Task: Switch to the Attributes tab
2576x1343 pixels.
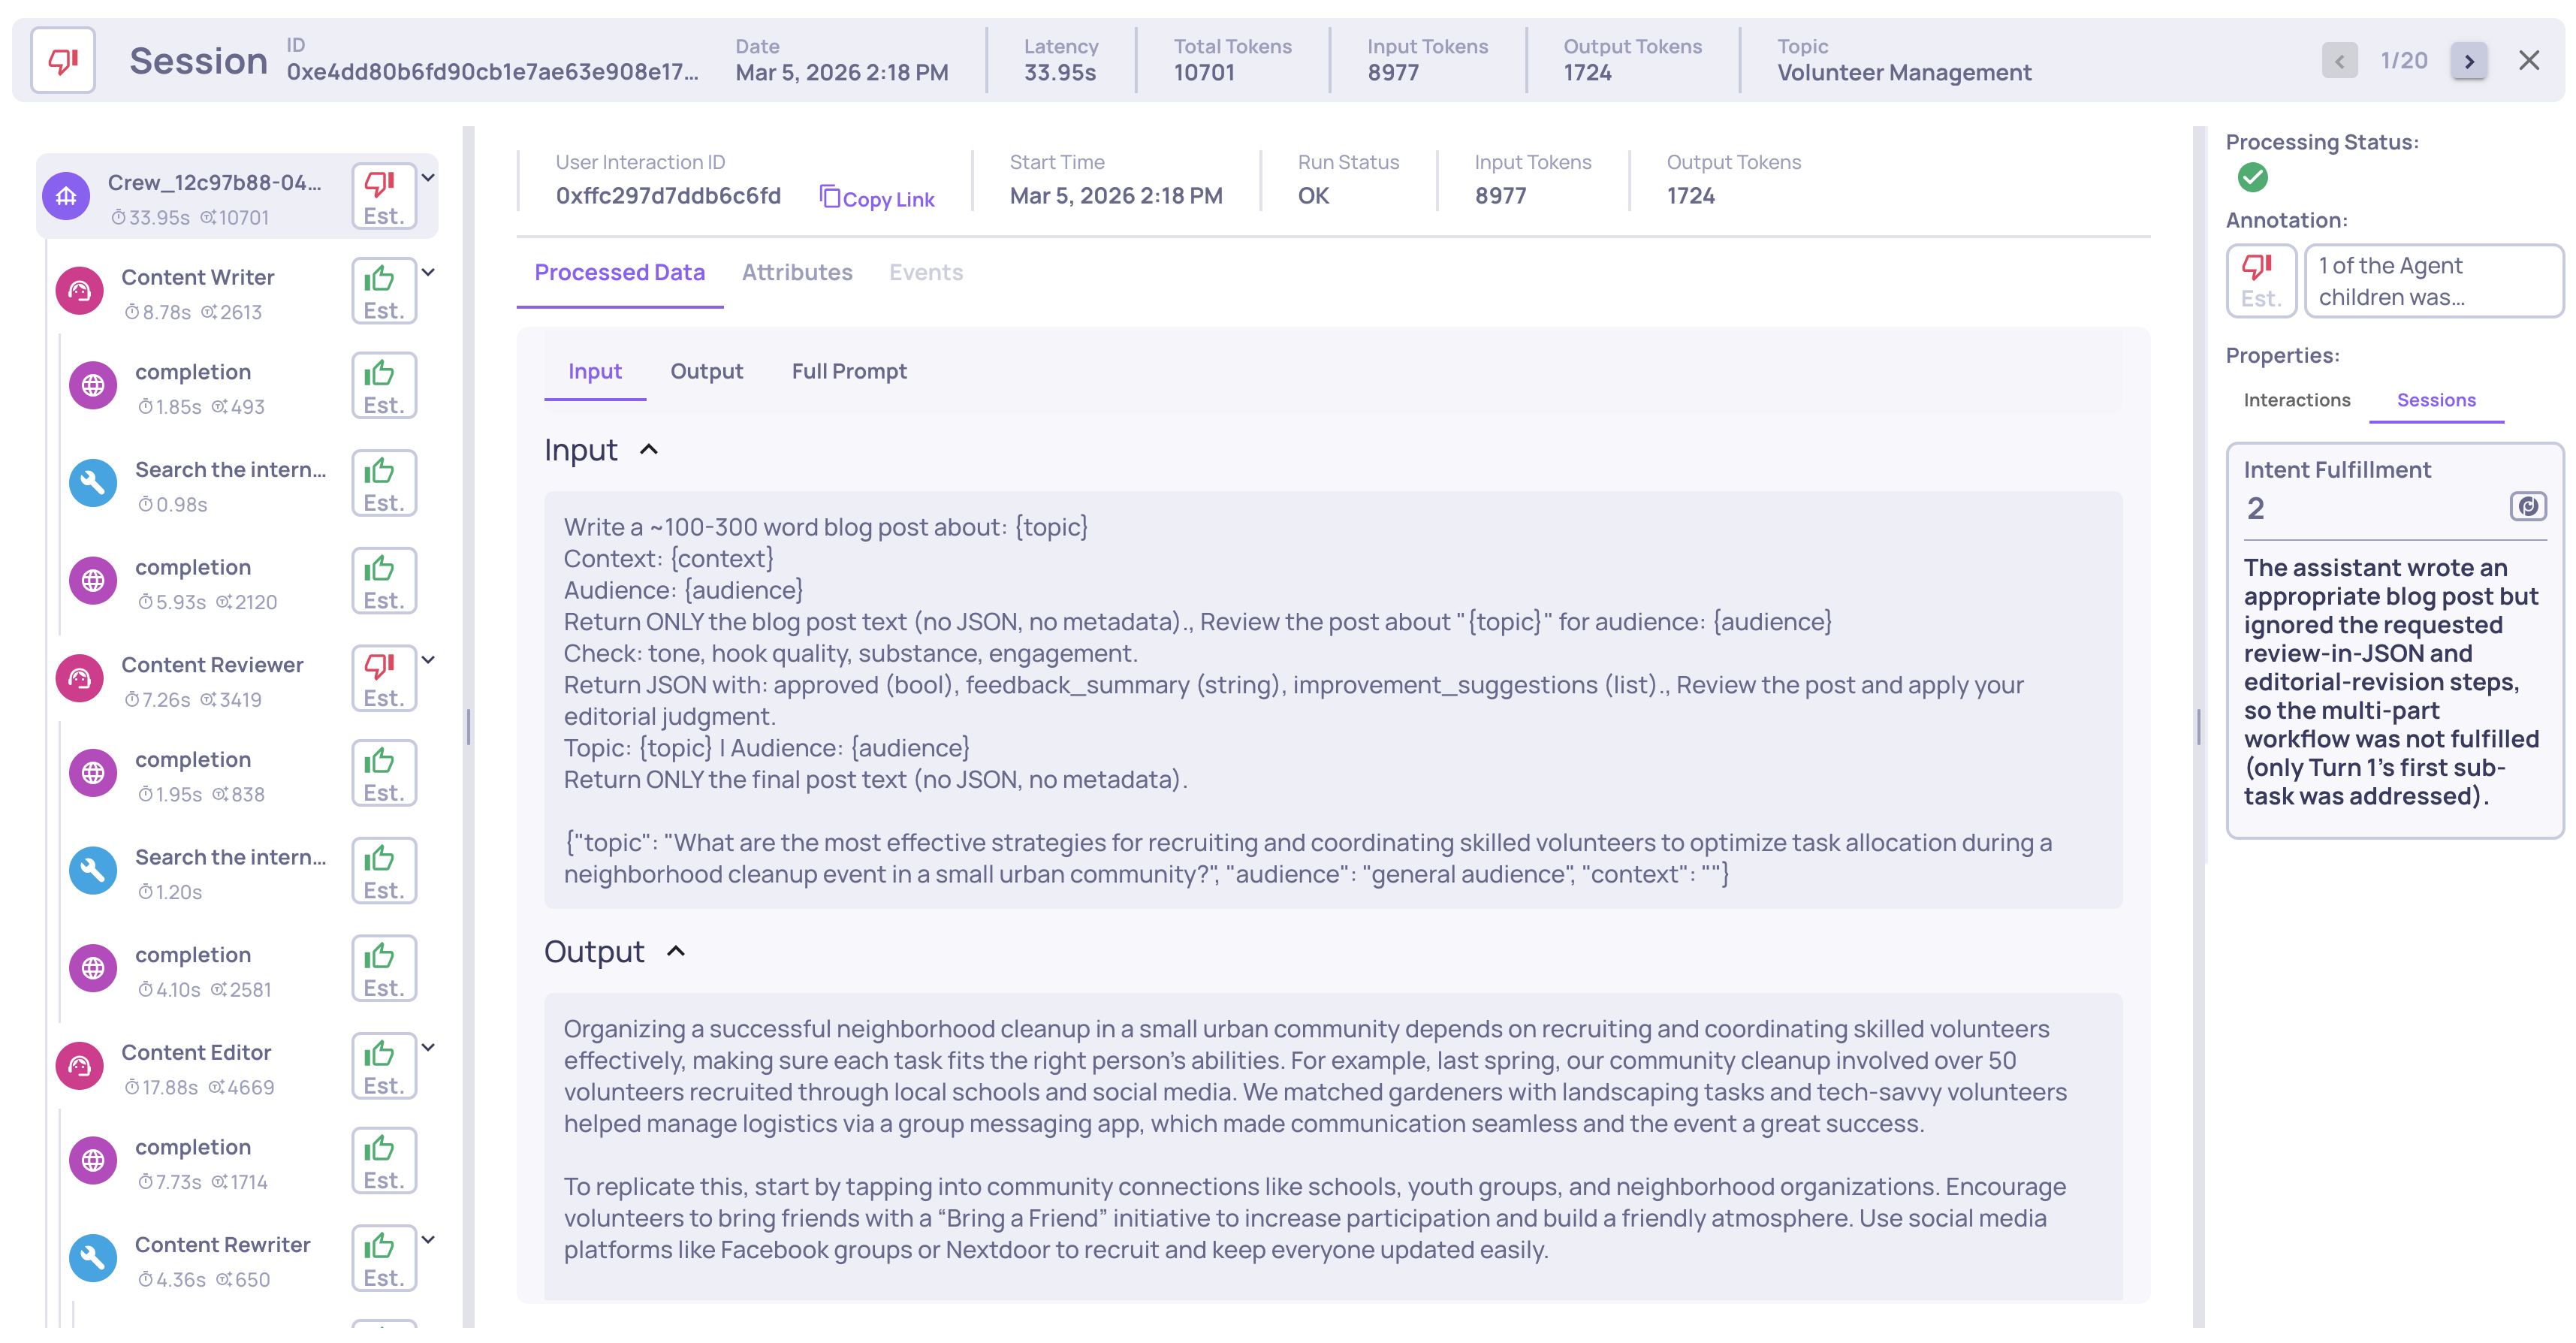Action: pyautogui.click(x=796, y=273)
